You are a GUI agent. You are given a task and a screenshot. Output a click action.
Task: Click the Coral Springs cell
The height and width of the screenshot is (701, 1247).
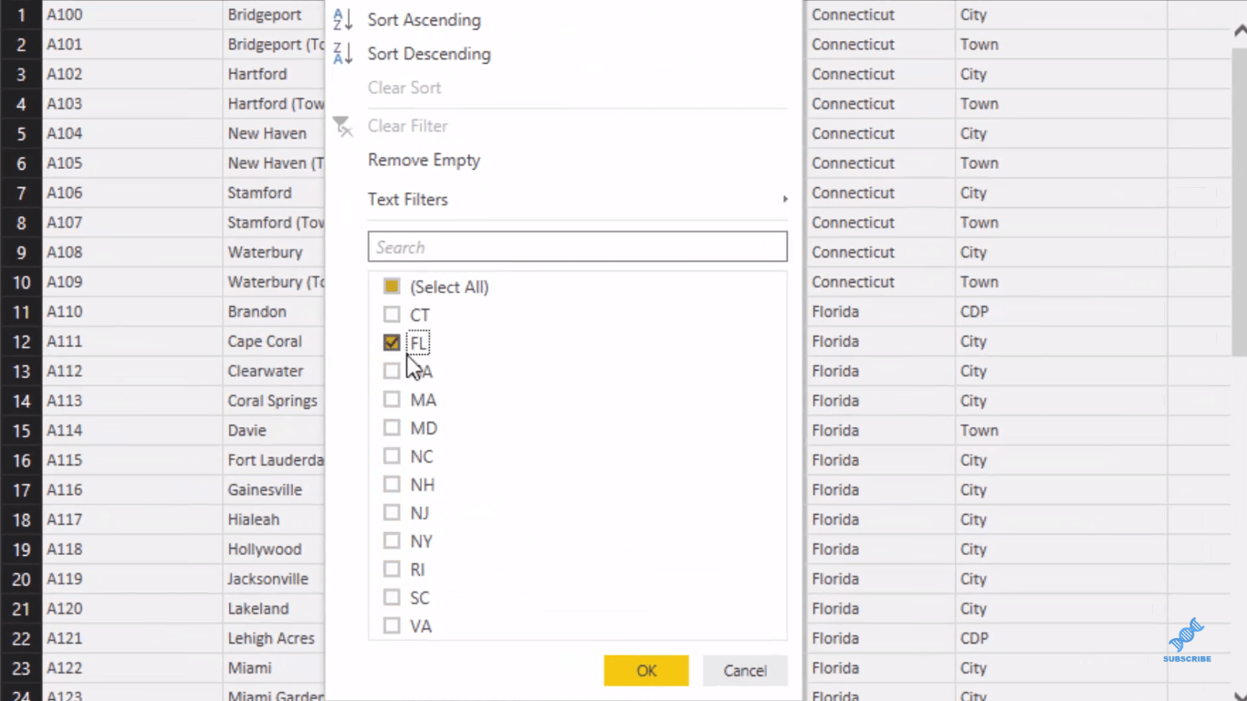pyautogui.click(x=275, y=401)
